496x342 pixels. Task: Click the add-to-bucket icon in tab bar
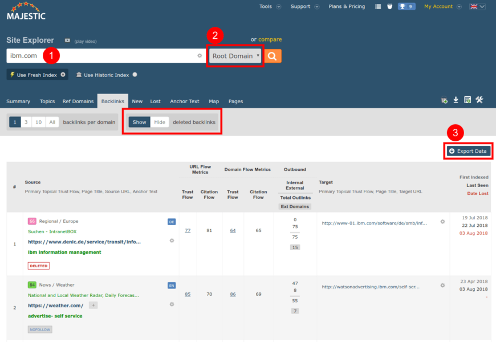(x=445, y=100)
